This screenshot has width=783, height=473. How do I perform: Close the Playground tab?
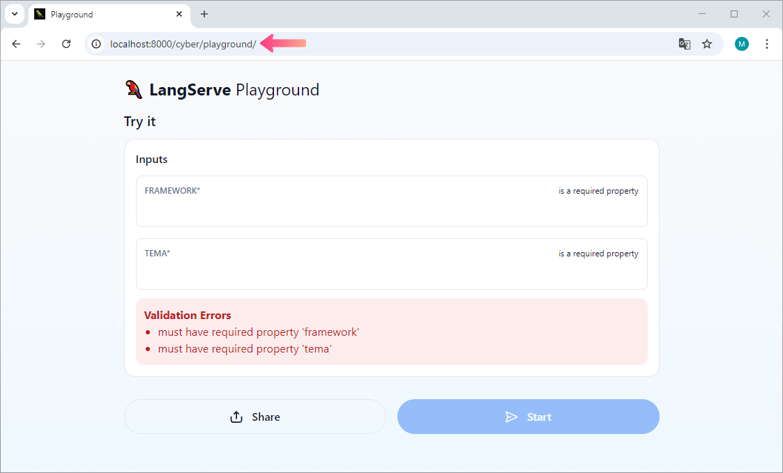point(179,14)
